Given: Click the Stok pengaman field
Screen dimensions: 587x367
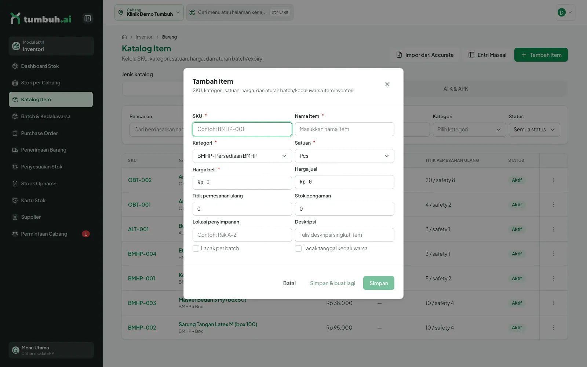Looking at the screenshot, I should click(x=344, y=209).
